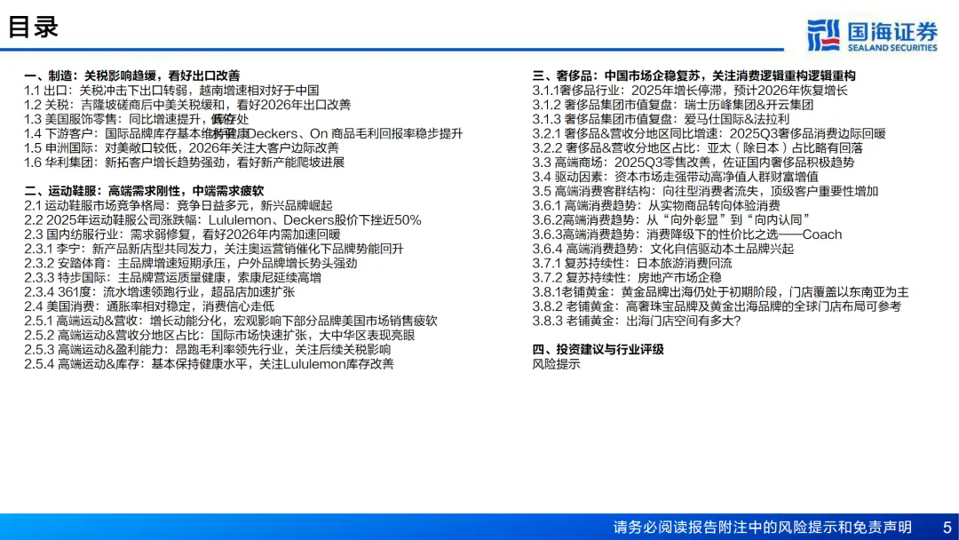959x540 pixels.
Task: Open entry 3.6.4 文化自信驱动本土品牌兴起
Action: point(663,249)
